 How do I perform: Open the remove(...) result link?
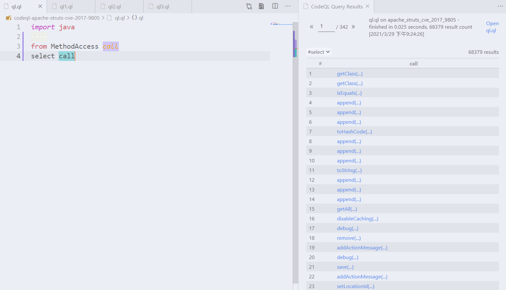[x=349, y=238]
